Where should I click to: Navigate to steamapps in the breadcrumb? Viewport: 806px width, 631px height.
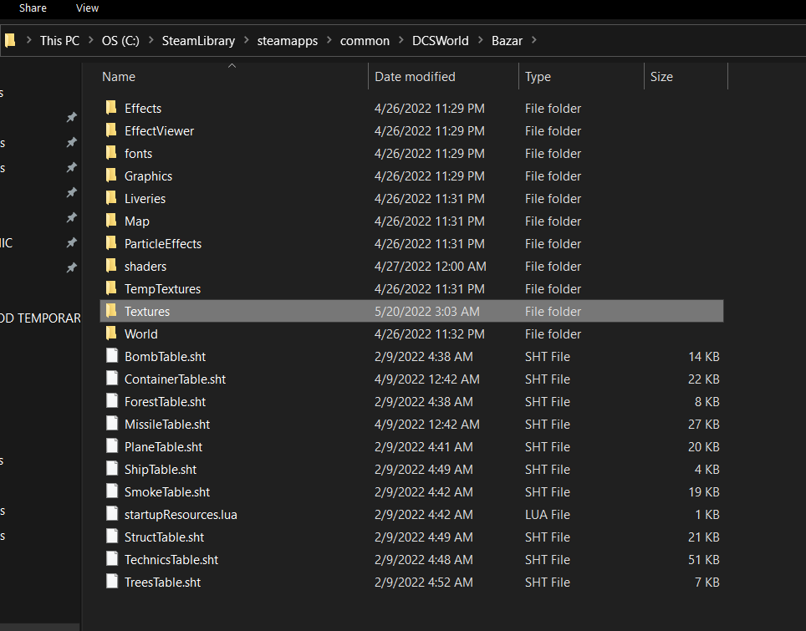(x=288, y=41)
